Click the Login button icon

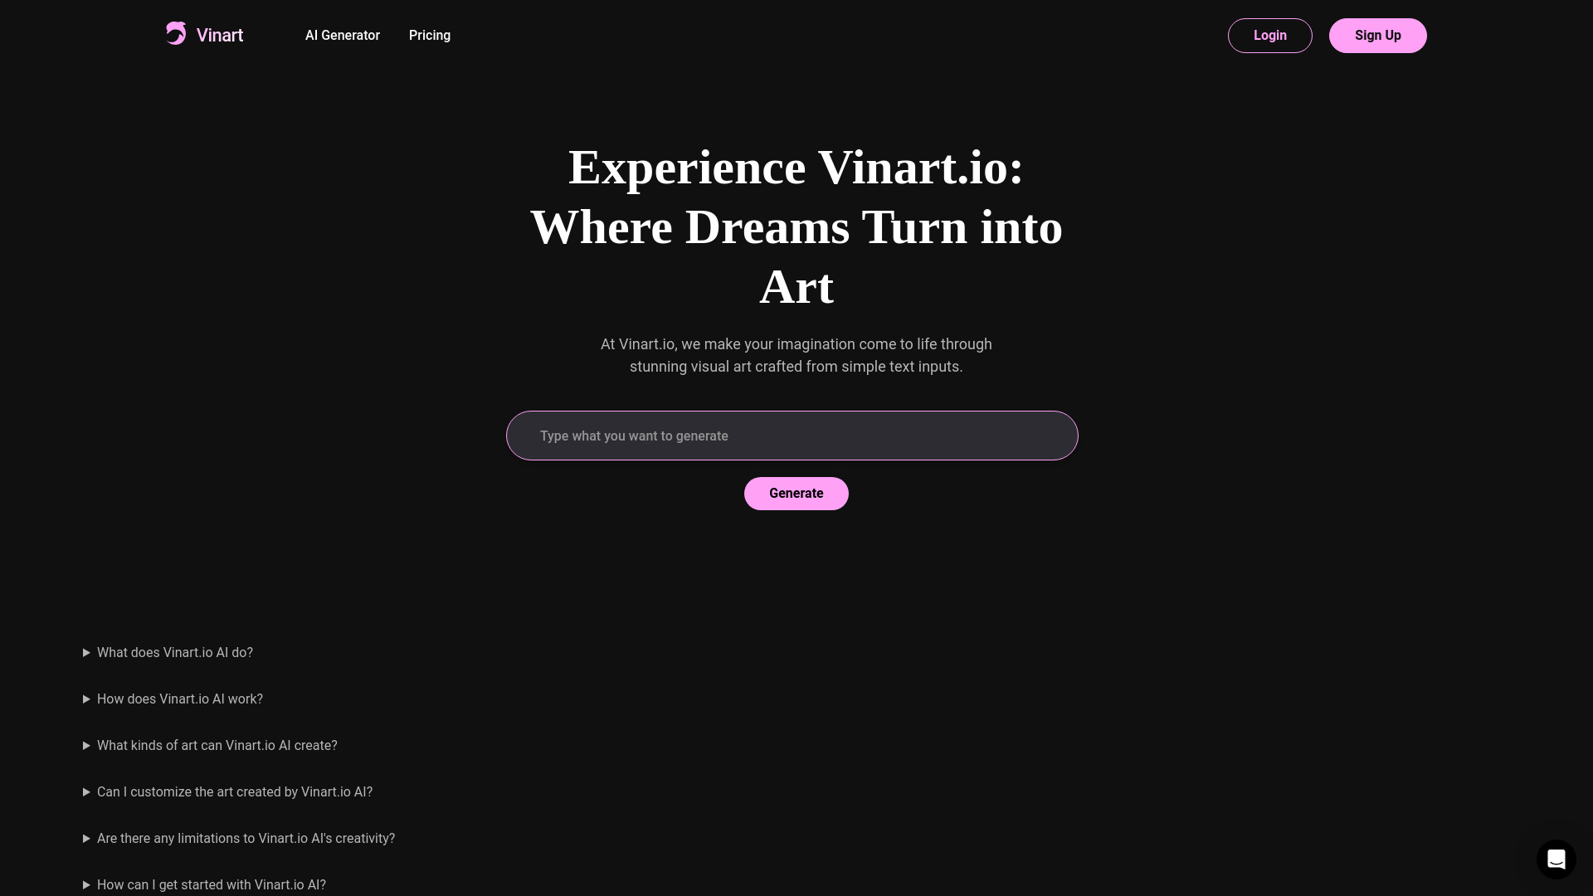pyautogui.click(x=1270, y=35)
